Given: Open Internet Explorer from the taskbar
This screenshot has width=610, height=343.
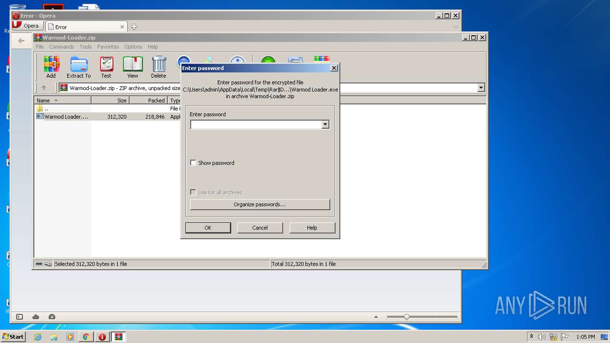Looking at the screenshot, I should point(38,337).
